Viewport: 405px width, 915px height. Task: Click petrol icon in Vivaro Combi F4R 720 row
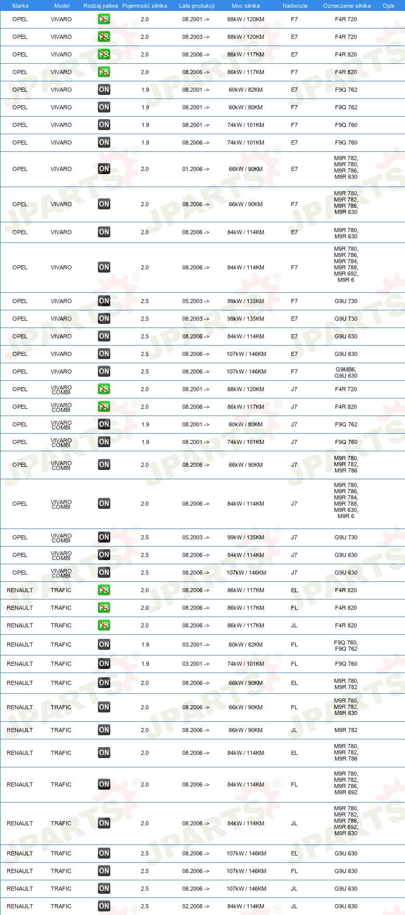tap(104, 389)
